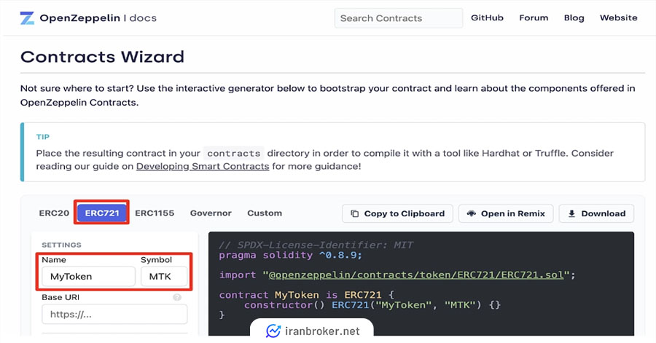Switch to the Custom tab
This screenshot has height=343, width=656.
(265, 213)
